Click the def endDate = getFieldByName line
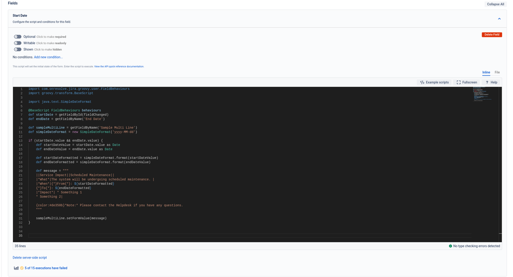The height and width of the screenshot is (277, 513). tap(66, 119)
